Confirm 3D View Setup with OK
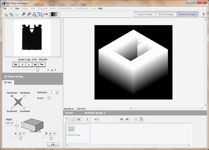Image resolution: width=209 pixels, height=150 pixels. [x=53, y=144]
